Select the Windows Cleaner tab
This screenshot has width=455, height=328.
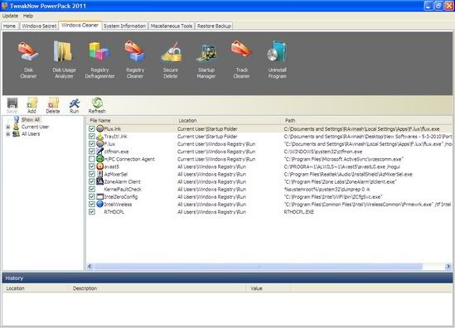pos(80,25)
